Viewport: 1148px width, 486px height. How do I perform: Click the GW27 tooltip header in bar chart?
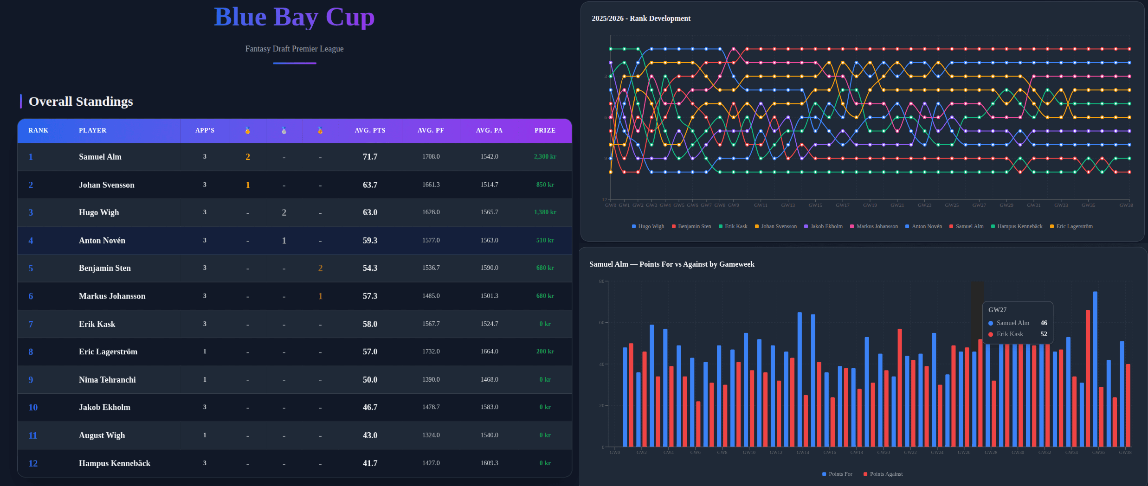pyautogui.click(x=997, y=310)
